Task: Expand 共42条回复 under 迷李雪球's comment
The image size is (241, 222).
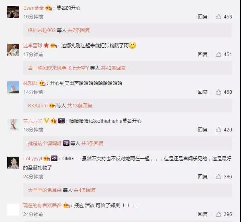Action: (x=113, y=68)
